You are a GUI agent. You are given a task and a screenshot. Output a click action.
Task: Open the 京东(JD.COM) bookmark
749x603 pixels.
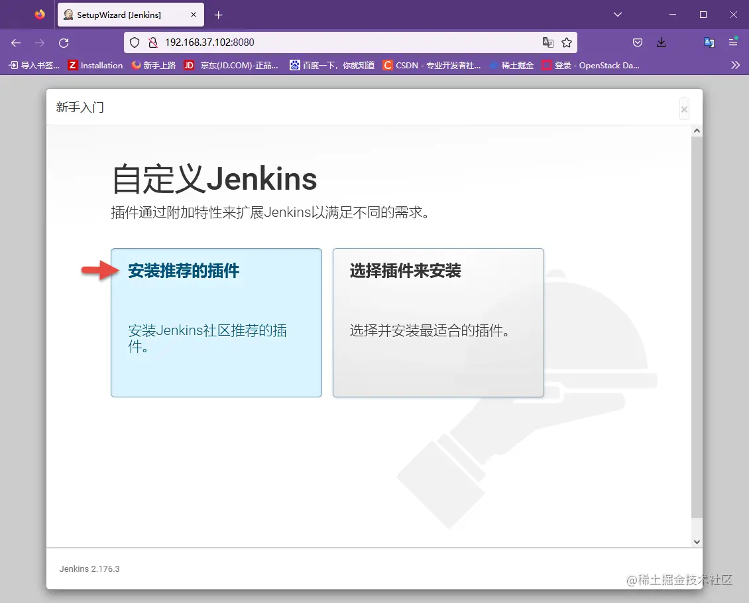[232, 65]
